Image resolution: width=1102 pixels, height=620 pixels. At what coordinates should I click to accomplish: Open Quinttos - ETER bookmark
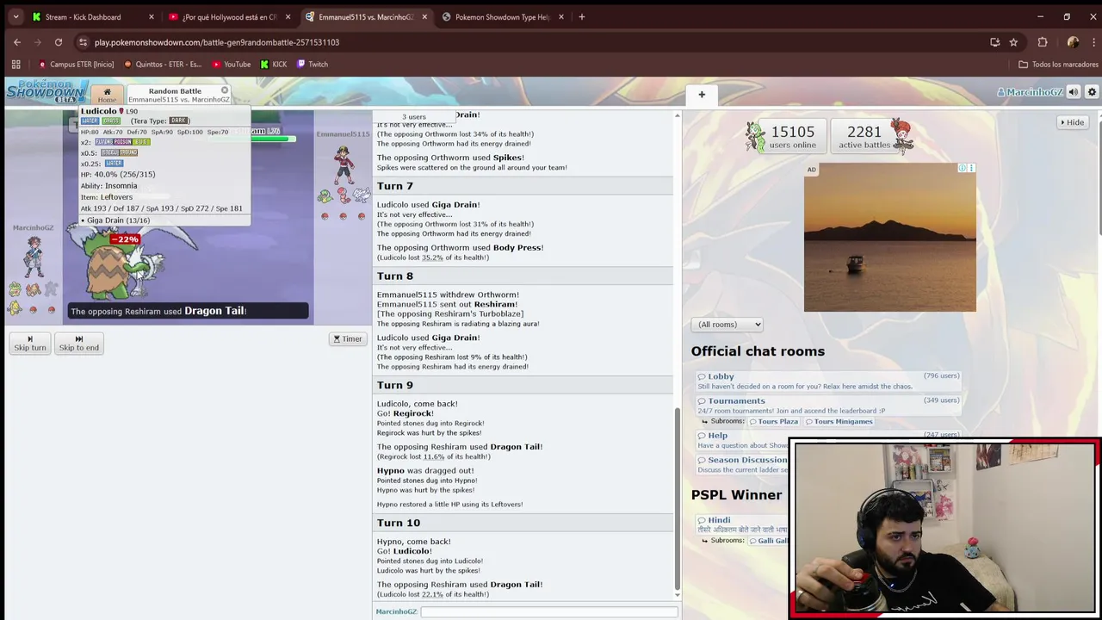click(164, 65)
